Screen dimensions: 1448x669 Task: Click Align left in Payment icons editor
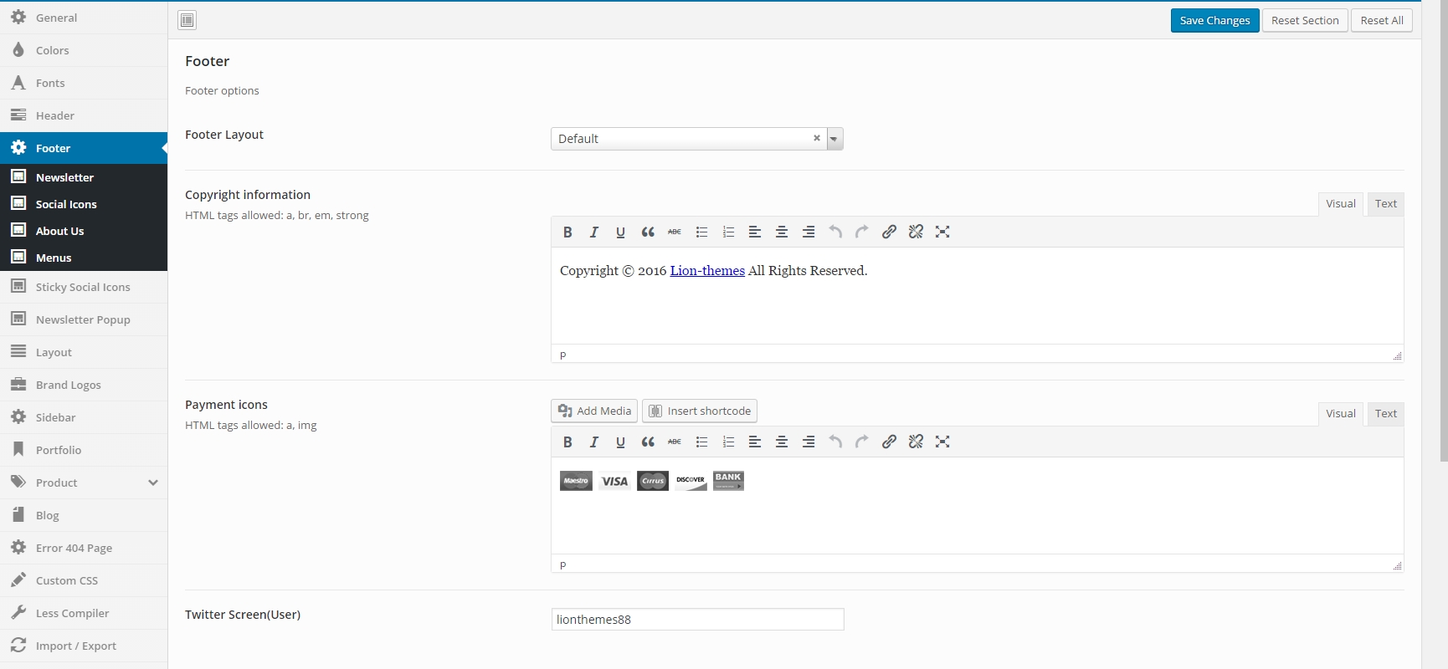[x=755, y=442]
